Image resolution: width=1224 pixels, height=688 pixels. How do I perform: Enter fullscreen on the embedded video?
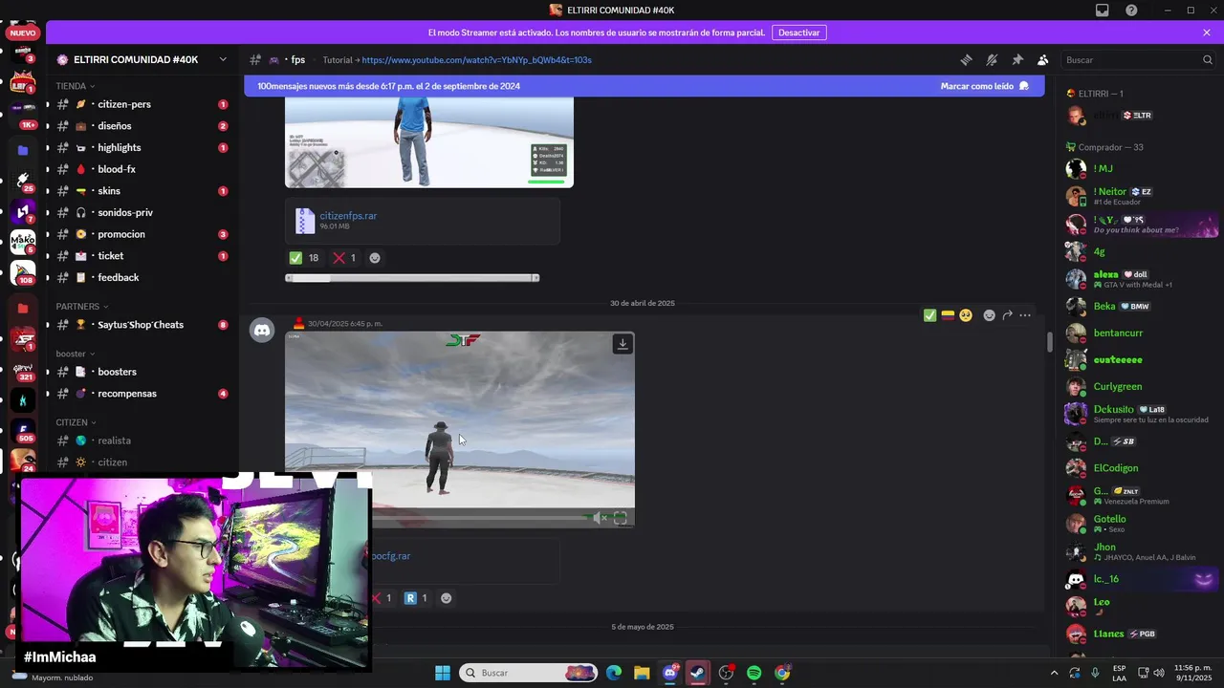coord(621,518)
